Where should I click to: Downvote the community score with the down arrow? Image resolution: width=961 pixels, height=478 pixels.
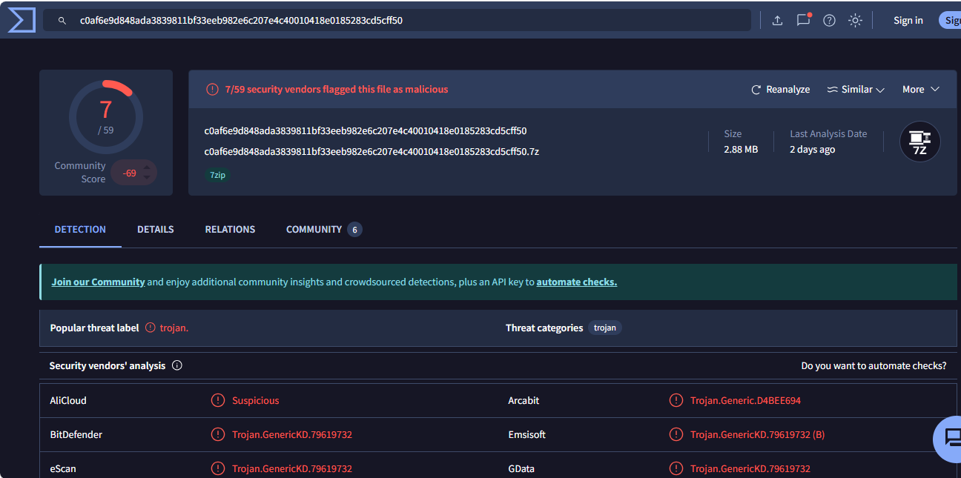coord(147,178)
